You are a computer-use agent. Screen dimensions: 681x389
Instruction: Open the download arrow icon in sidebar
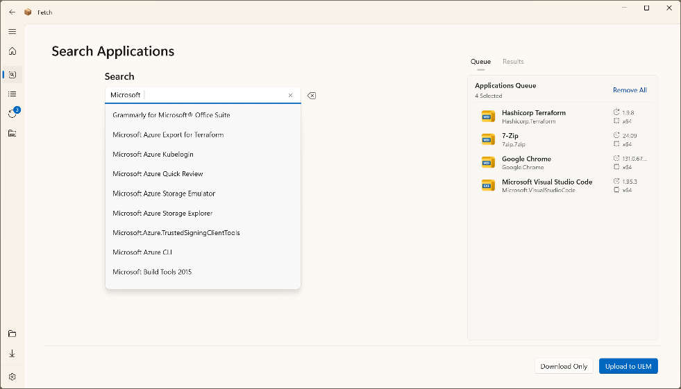click(x=12, y=353)
